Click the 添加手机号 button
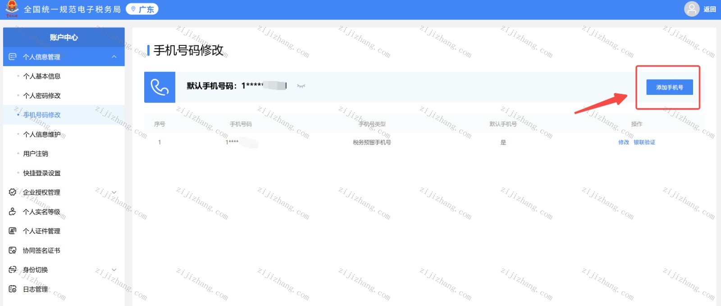 click(669, 87)
